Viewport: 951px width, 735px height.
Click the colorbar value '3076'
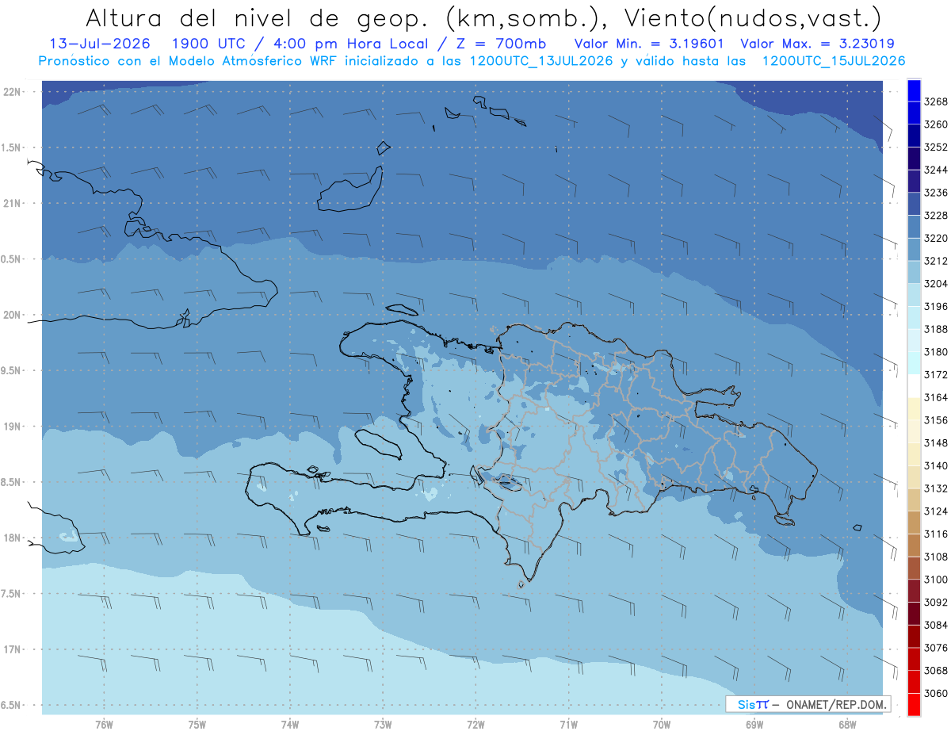pos(936,648)
